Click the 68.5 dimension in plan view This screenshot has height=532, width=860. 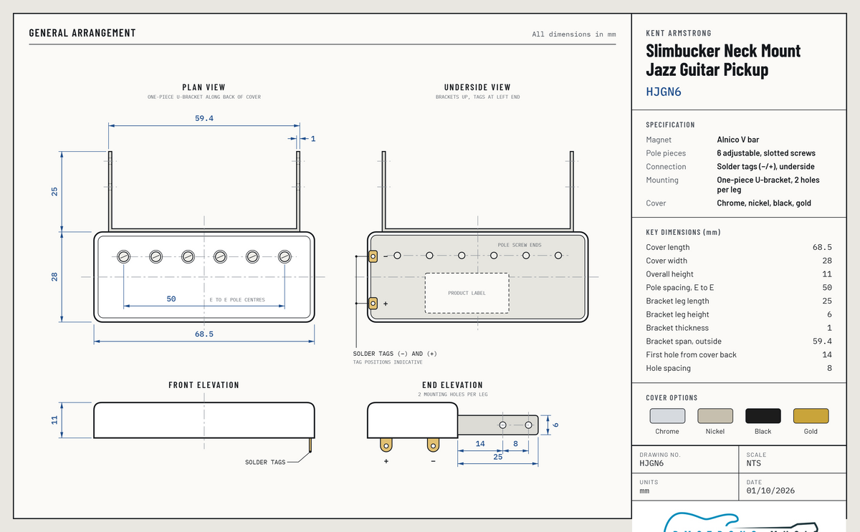[x=204, y=334]
